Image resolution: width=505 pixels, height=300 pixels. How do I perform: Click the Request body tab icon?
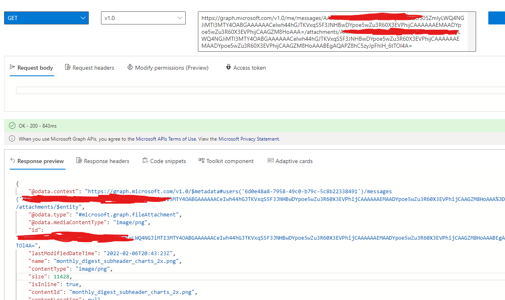pyautogui.click(x=13, y=68)
